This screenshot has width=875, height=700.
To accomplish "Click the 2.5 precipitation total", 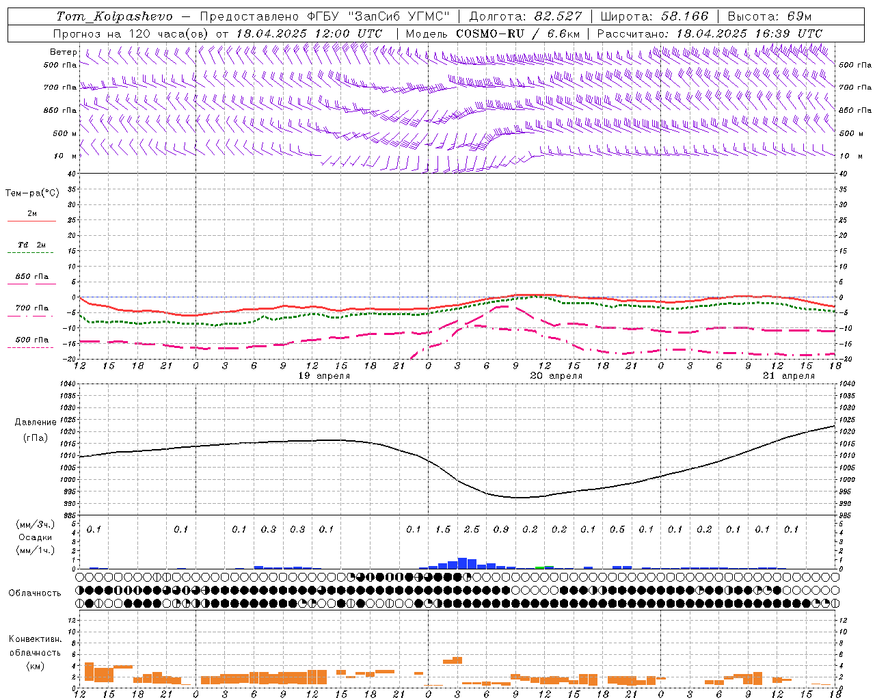I will (x=472, y=530).
